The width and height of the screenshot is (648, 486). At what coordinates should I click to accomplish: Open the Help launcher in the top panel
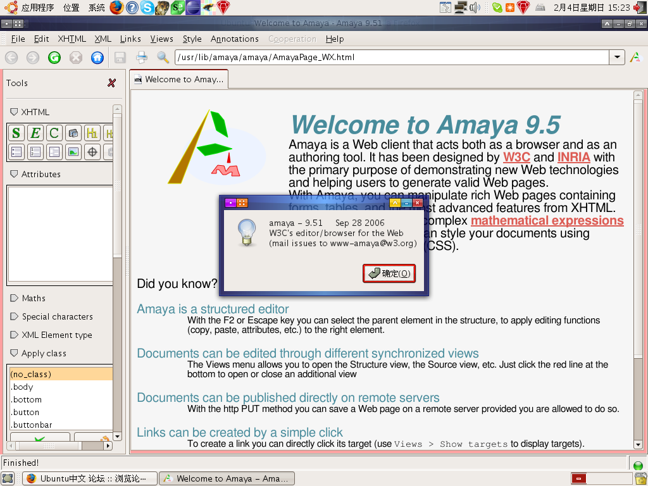pyautogui.click(x=132, y=8)
